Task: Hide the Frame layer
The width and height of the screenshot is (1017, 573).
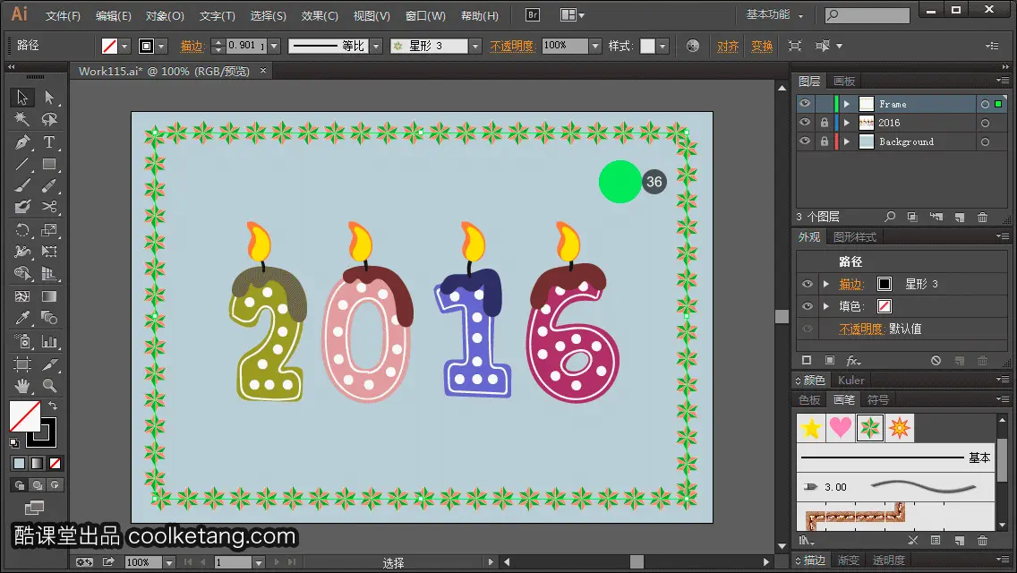Action: click(x=805, y=104)
